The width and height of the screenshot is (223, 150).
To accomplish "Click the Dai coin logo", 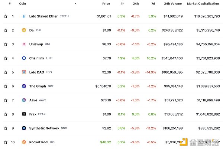I will [24, 30].
